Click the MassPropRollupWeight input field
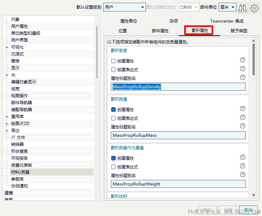The width and height of the screenshot is (262, 216). coord(178,184)
